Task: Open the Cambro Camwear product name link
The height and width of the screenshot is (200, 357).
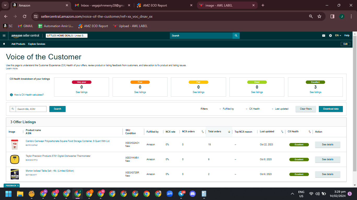Action: pyautogui.click(x=67, y=141)
